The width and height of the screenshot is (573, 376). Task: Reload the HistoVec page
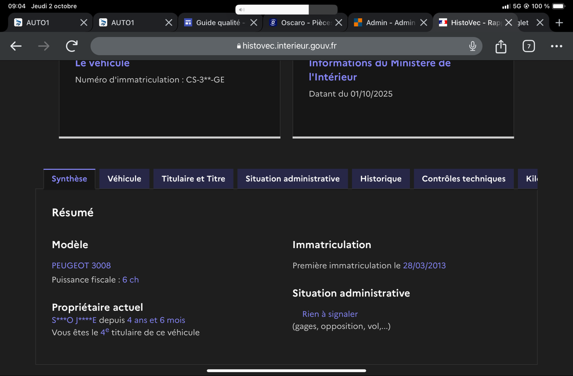point(72,46)
